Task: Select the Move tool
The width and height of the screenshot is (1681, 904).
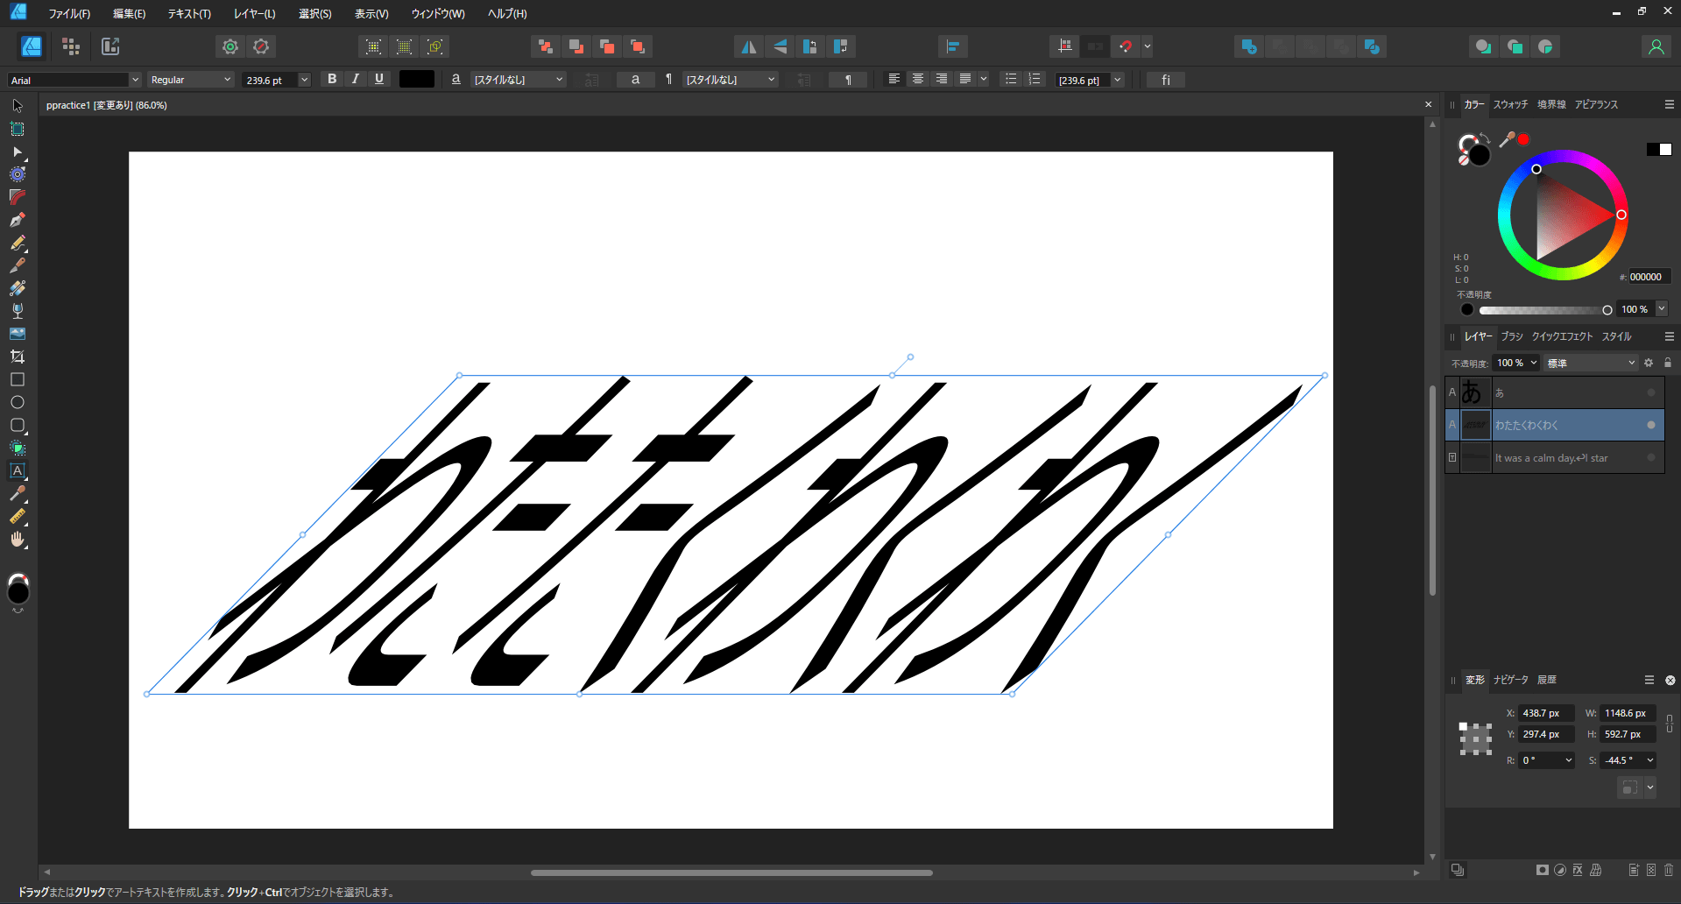Action: [18, 105]
